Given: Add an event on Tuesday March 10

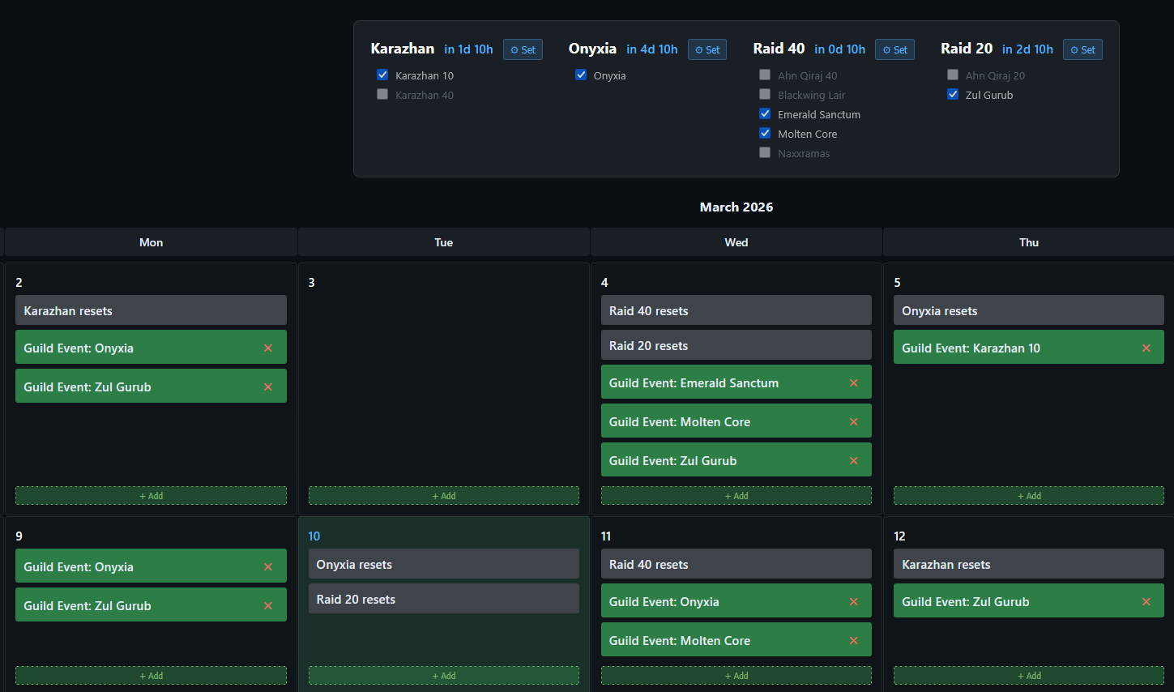Looking at the screenshot, I should [444, 676].
